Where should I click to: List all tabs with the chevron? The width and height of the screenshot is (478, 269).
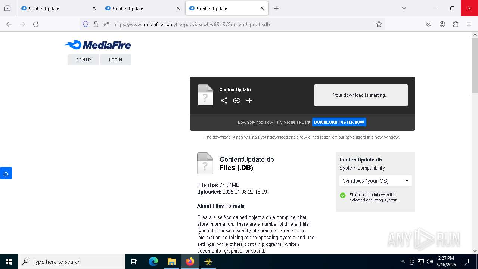[404, 8]
